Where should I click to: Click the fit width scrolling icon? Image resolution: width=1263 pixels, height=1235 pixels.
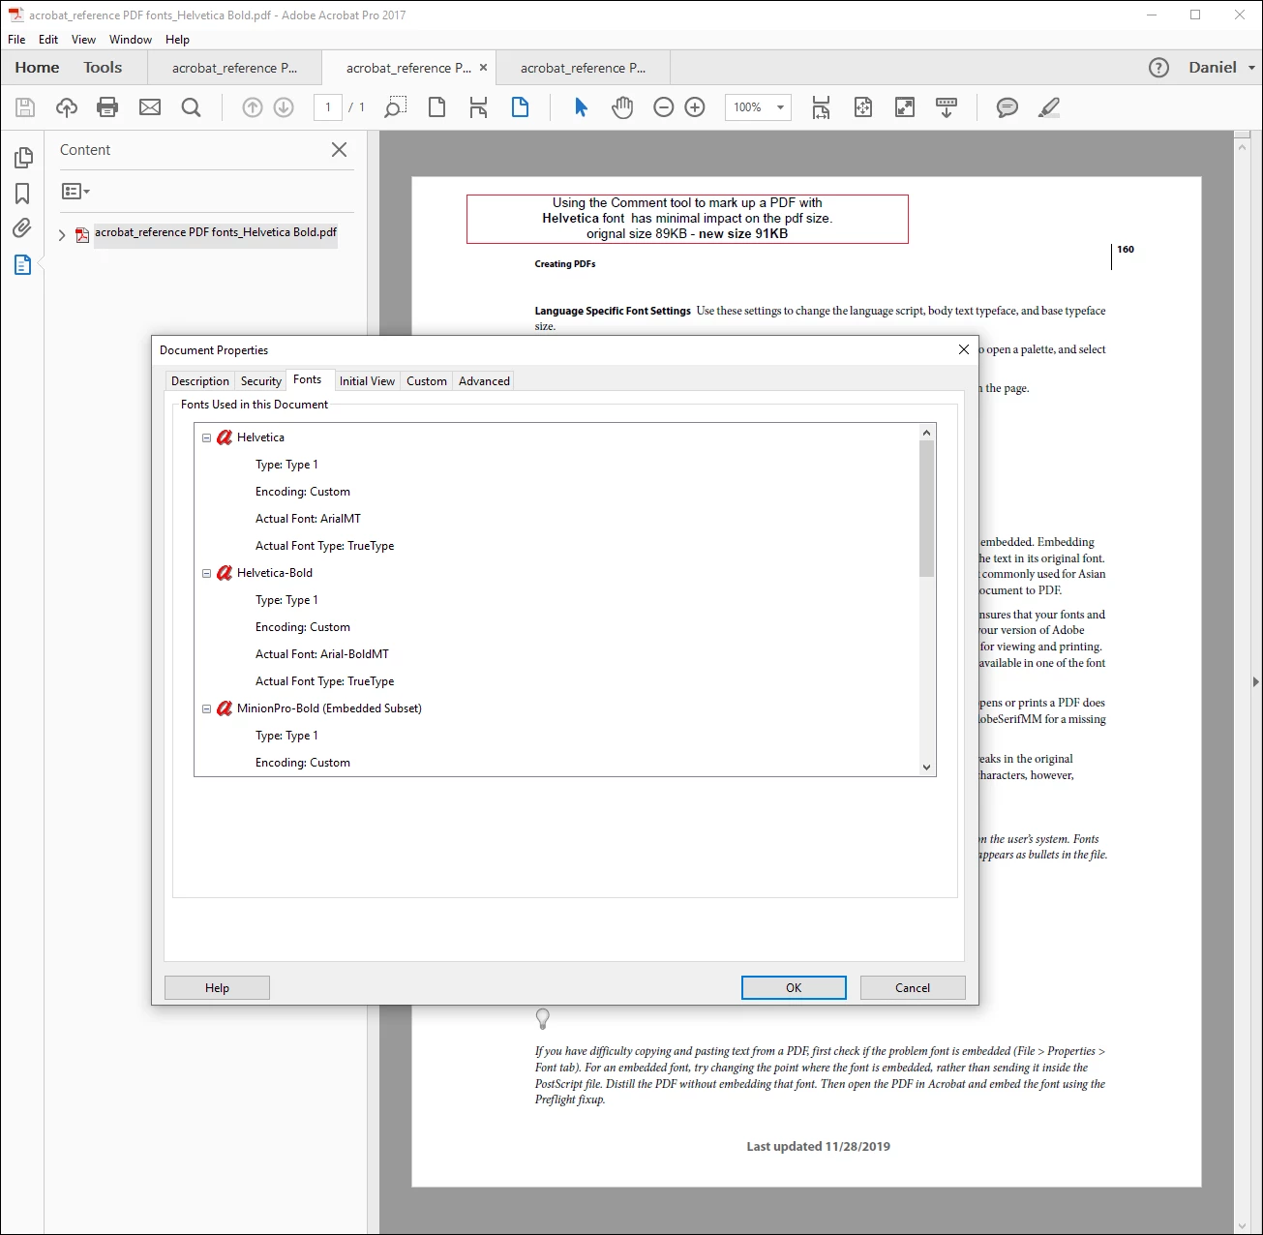pos(821,107)
